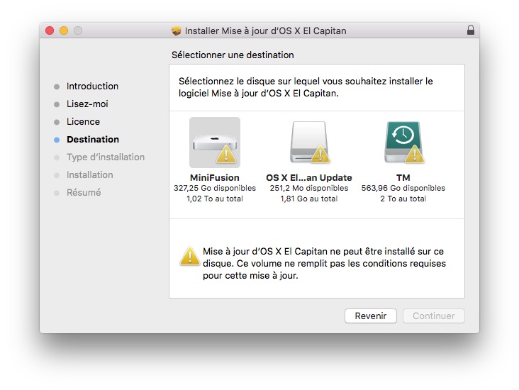519x390 pixels.
Task: Close the installer with the red button
Action: [x=50, y=30]
